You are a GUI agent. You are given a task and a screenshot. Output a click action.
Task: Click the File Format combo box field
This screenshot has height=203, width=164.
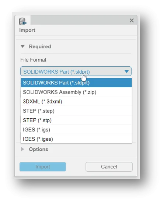pos(76,71)
